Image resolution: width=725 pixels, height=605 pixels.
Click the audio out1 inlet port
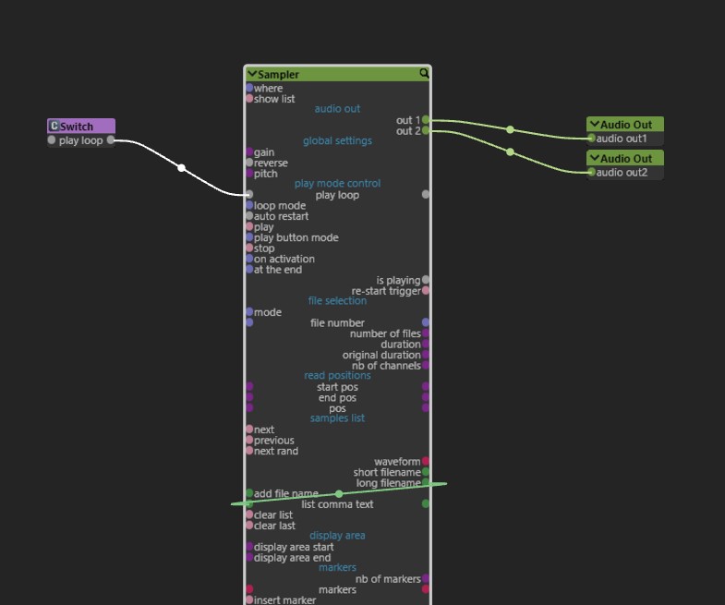tap(592, 139)
